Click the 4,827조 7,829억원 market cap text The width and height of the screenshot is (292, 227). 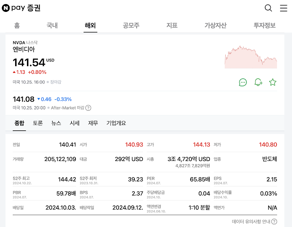click(193, 166)
